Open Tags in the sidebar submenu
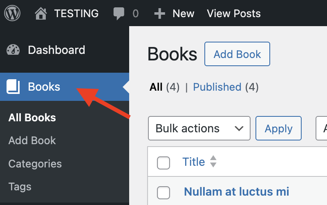327x205 pixels. 20,187
